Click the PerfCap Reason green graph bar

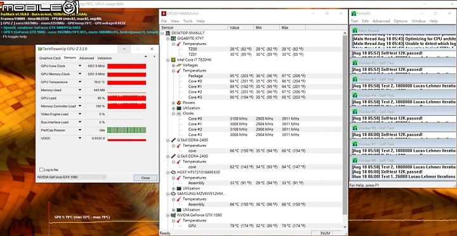[126, 130]
